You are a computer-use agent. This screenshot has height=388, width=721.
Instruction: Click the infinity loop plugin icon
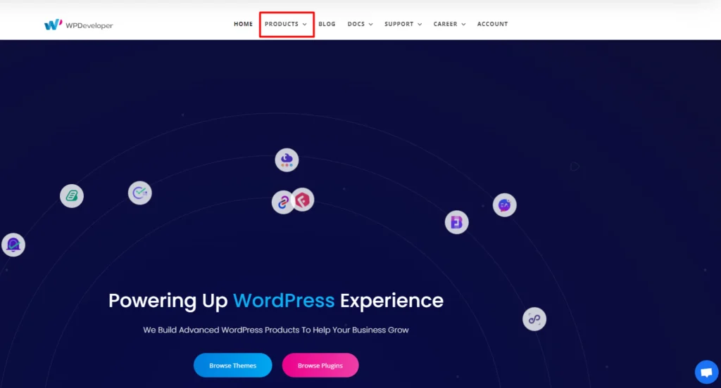534,318
